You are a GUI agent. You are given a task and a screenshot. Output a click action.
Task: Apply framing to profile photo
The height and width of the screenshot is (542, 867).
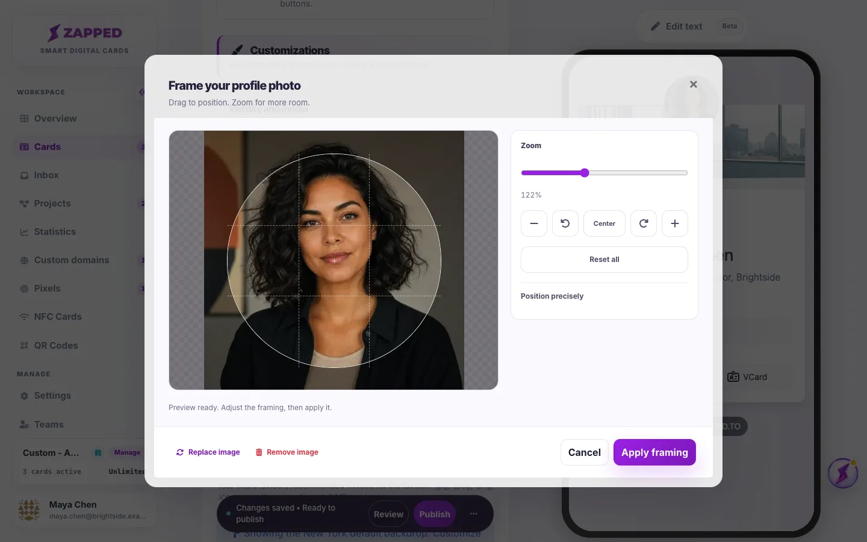[x=654, y=452]
